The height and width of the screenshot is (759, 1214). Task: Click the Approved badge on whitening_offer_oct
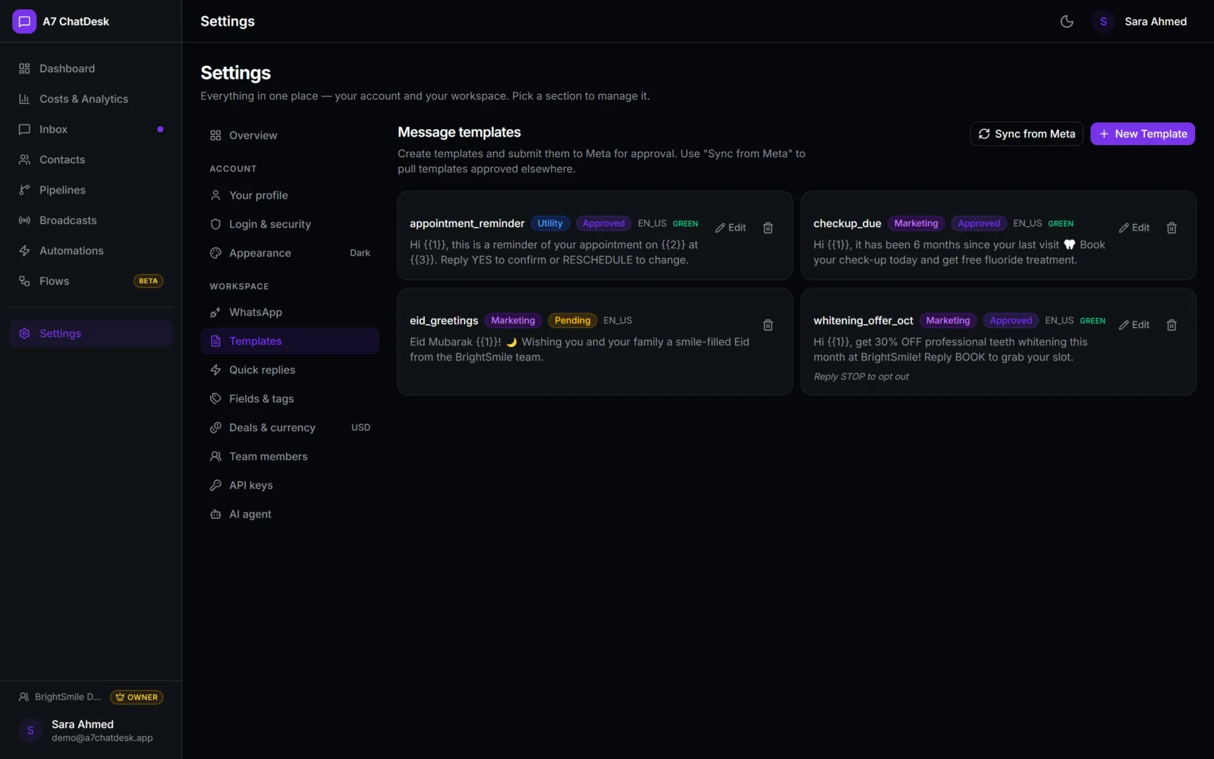point(1011,320)
